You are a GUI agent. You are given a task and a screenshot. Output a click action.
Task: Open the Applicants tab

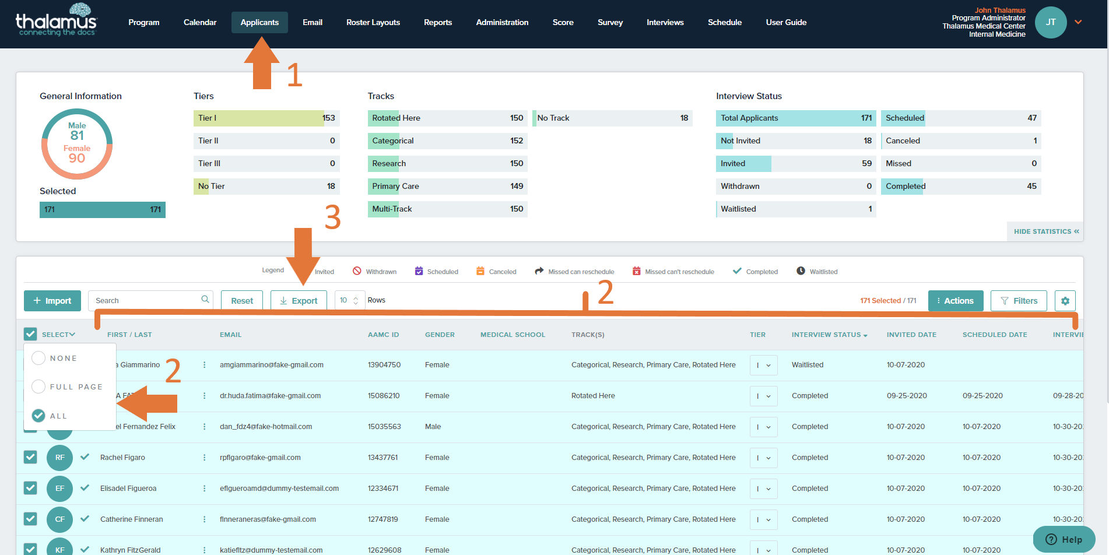point(259,22)
